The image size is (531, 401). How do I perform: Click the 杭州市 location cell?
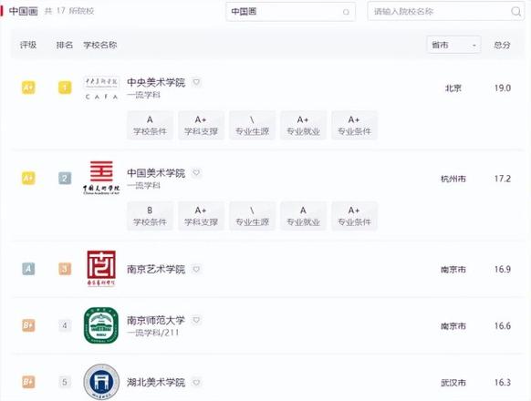(453, 179)
